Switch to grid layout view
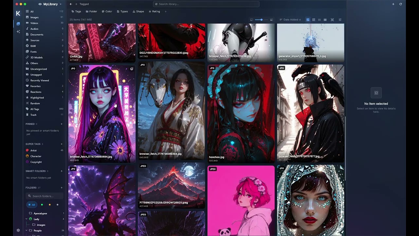The height and width of the screenshot is (236, 419). 314,20
